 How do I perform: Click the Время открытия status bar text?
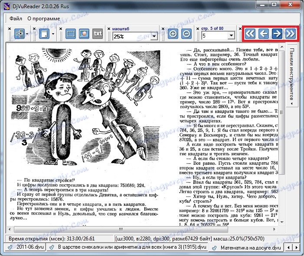point(52,239)
